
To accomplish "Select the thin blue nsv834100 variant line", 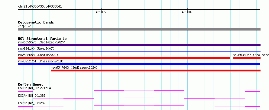I will coord(139,51).
